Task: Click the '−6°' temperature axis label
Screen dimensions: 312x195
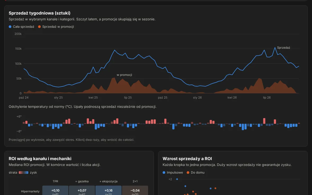Action: click(19, 131)
